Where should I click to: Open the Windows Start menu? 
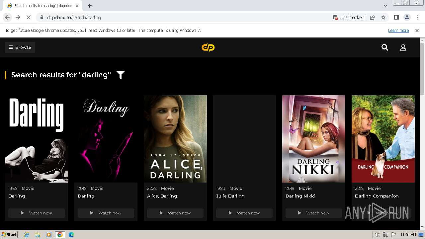click(x=9, y=235)
